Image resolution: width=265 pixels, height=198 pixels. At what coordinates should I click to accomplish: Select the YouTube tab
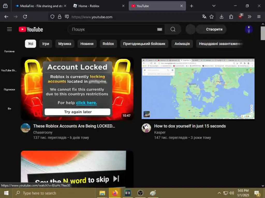[157, 6]
